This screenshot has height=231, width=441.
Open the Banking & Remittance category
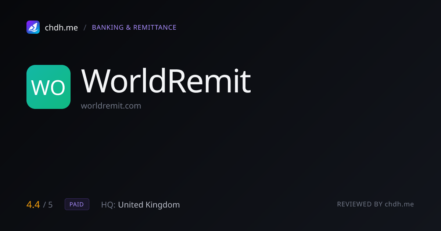tap(134, 27)
